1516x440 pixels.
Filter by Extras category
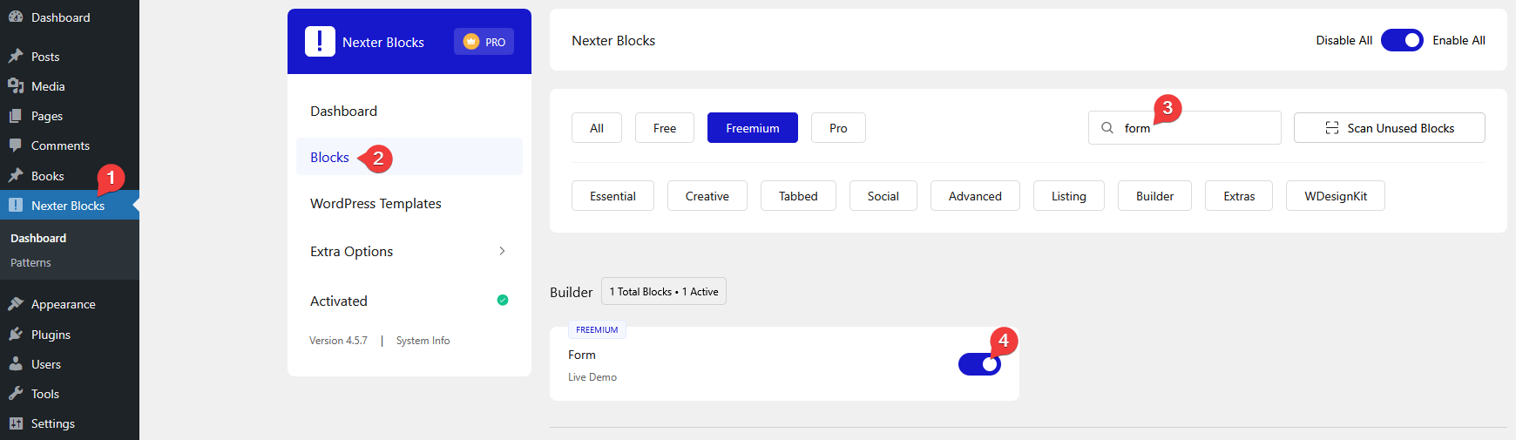tap(1239, 196)
